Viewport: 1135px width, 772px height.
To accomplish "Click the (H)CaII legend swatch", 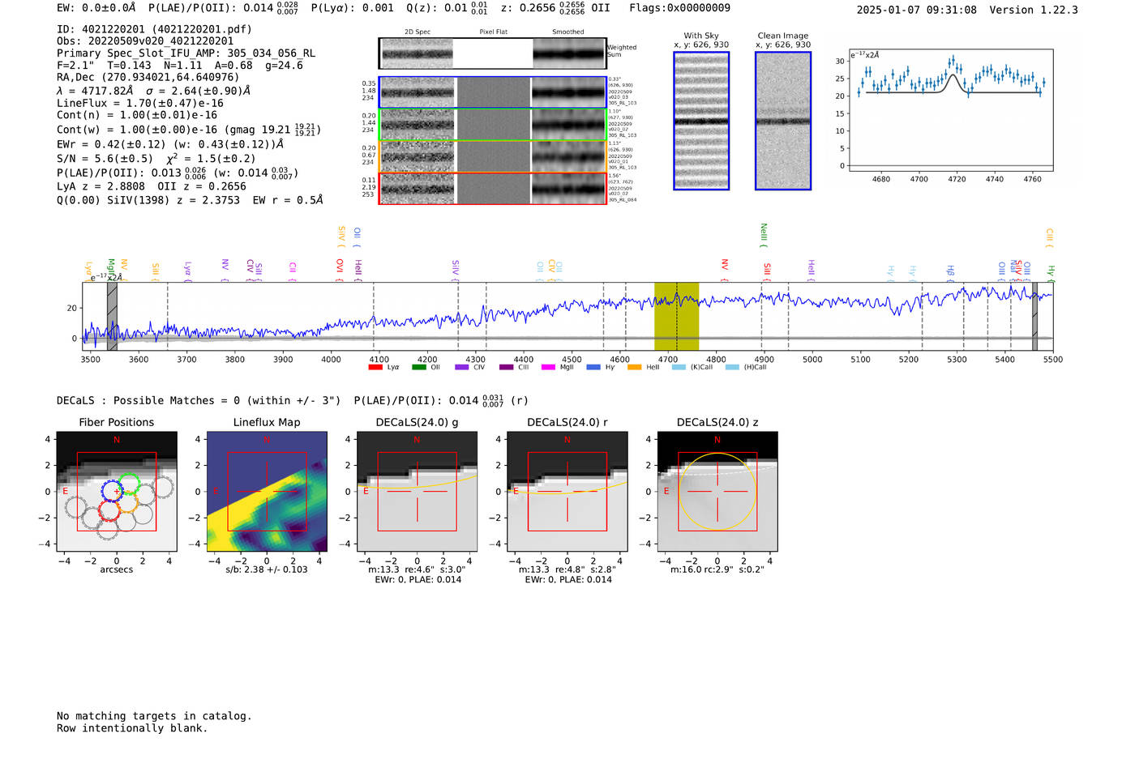I will click(732, 367).
